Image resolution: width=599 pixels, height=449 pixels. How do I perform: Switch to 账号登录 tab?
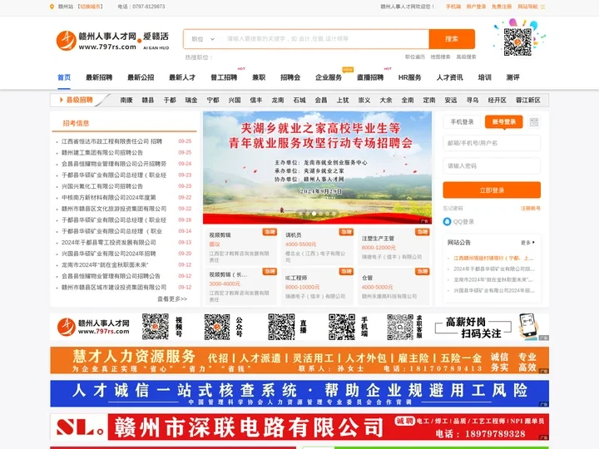(x=504, y=121)
